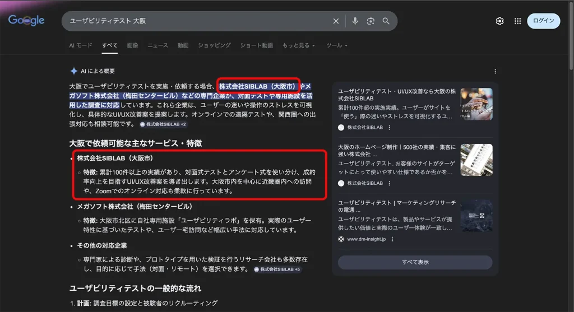
Task: Open three-dot menu beside first 株式会社SIBLAB source
Action: click(x=390, y=128)
